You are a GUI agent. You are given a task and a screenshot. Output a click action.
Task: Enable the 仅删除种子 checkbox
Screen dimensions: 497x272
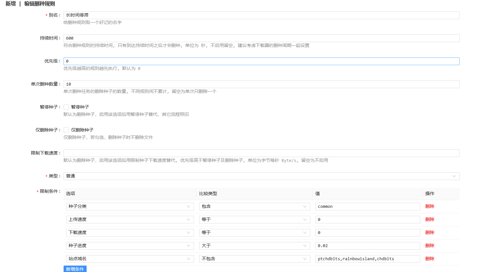[x=66, y=130]
